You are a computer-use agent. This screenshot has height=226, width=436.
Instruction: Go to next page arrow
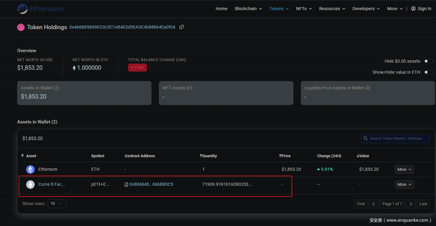click(x=411, y=204)
